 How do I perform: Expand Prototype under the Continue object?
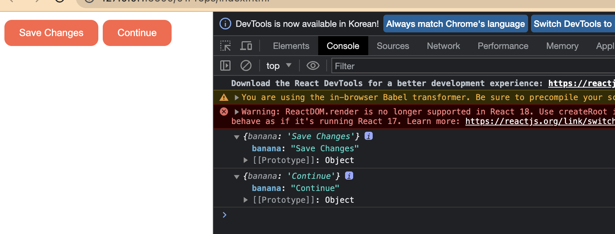point(246,200)
